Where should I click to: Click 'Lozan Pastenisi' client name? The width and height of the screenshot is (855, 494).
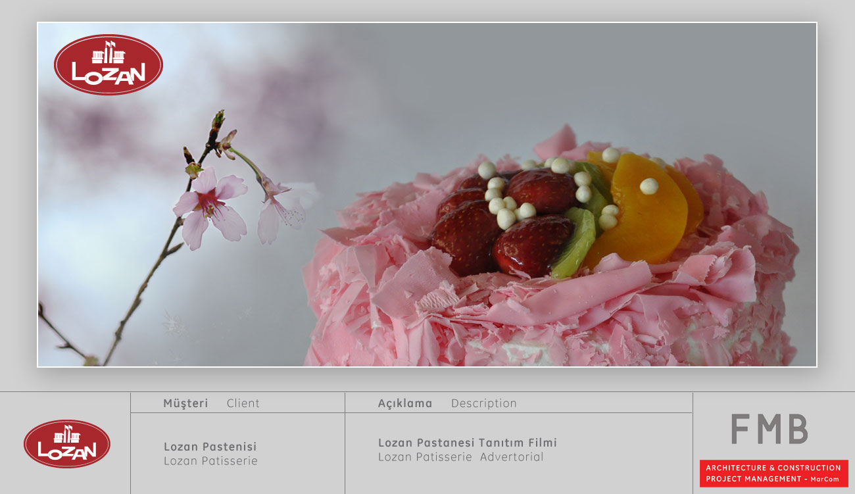[x=210, y=447]
